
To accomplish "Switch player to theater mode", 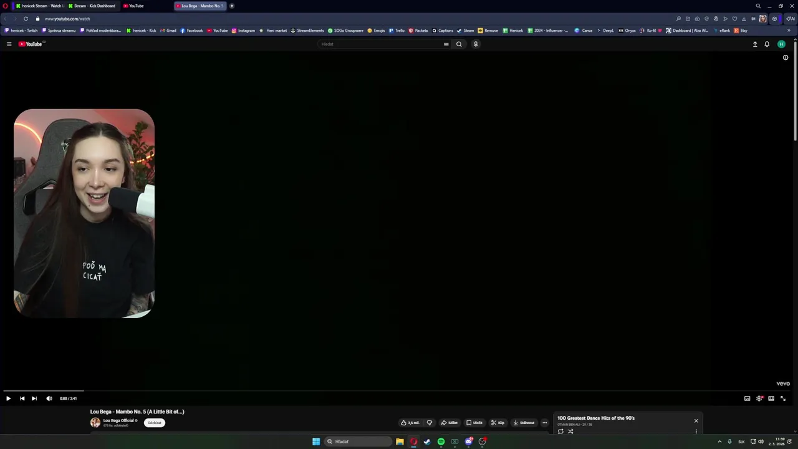I will pos(771,398).
